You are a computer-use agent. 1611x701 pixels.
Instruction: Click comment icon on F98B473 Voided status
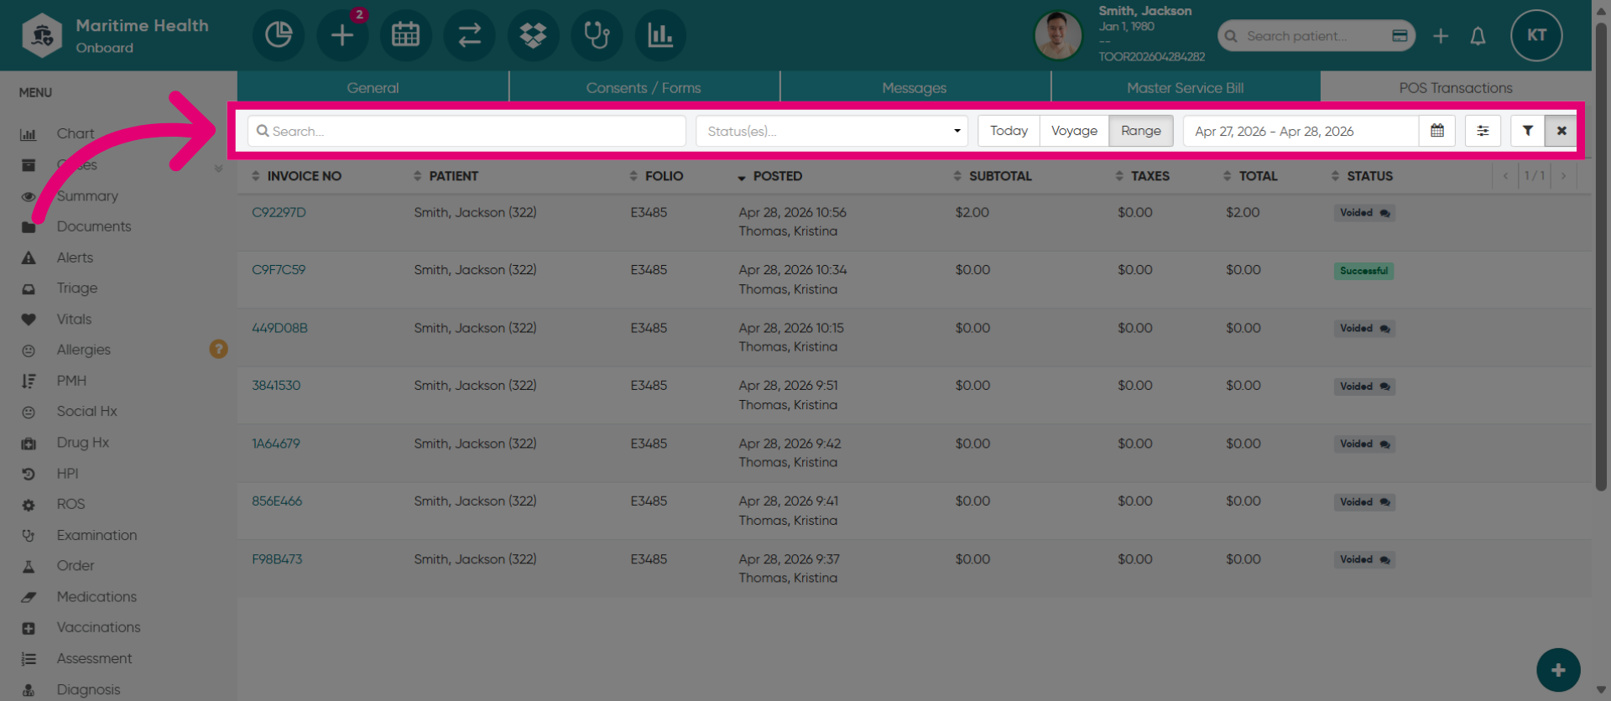[x=1384, y=560]
